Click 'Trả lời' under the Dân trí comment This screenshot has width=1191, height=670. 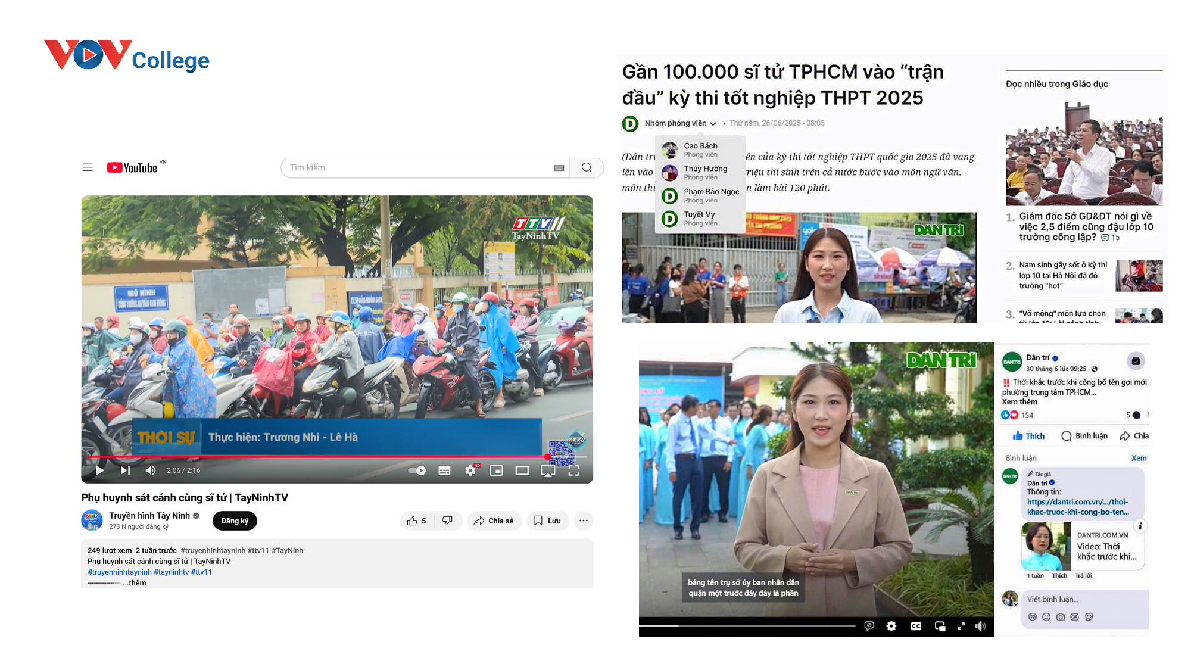point(1083,576)
